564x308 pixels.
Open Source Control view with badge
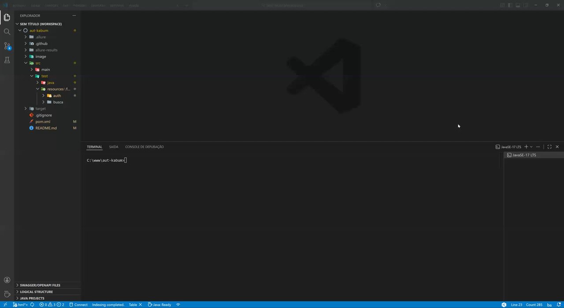[7, 46]
